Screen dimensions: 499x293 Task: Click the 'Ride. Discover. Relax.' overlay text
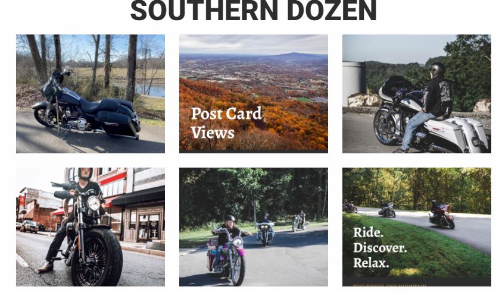380,248
